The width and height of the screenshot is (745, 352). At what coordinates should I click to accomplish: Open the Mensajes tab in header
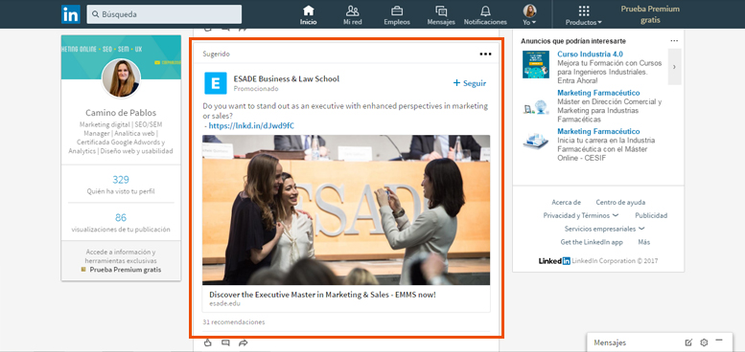click(x=441, y=15)
